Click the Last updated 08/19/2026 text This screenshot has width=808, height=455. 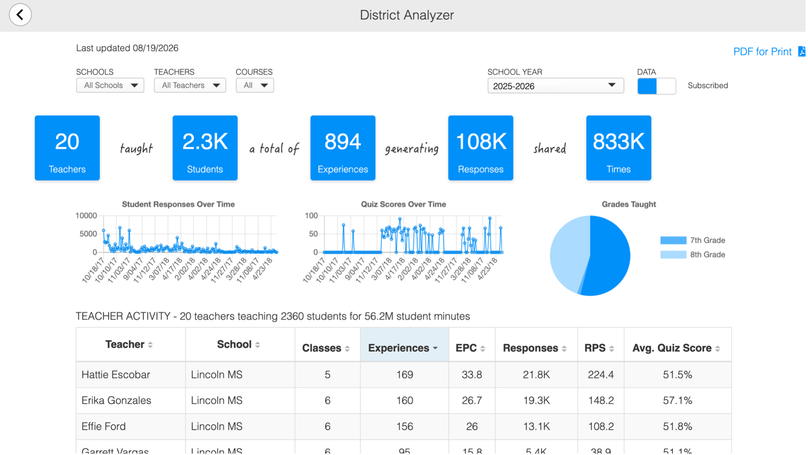click(127, 48)
